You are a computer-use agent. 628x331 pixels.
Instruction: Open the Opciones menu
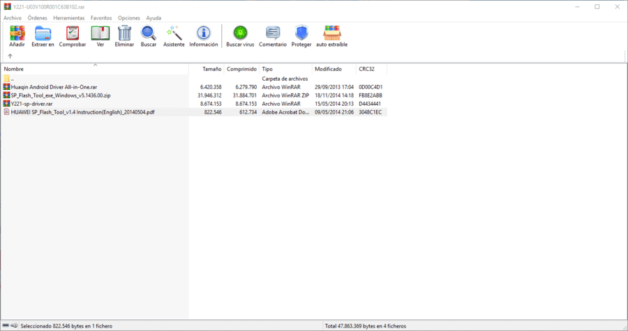pyautogui.click(x=129, y=18)
